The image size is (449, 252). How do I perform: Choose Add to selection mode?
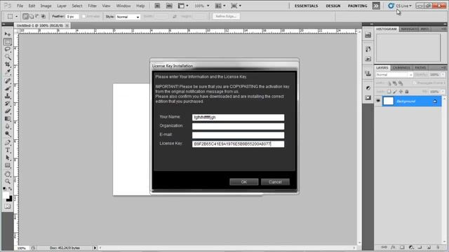(32, 17)
